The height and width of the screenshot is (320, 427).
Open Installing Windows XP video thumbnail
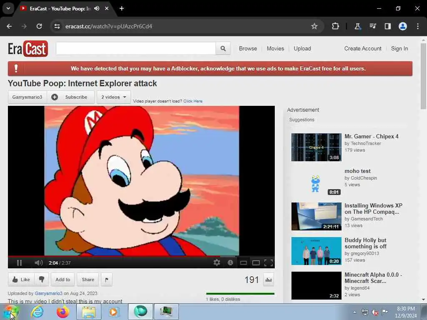316,216
